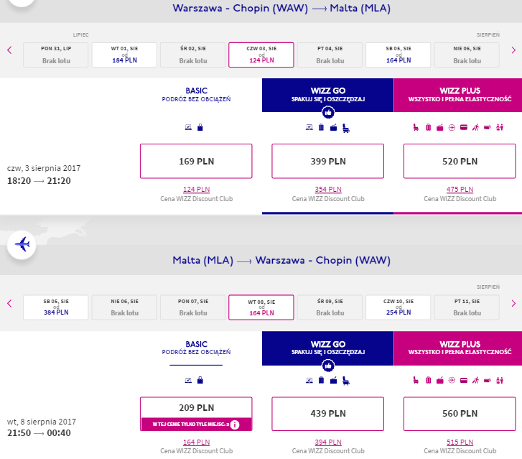Open 124 PLN Discount Club price link
The height and width of the screenshot is (459, 522).
coord(197,190)
